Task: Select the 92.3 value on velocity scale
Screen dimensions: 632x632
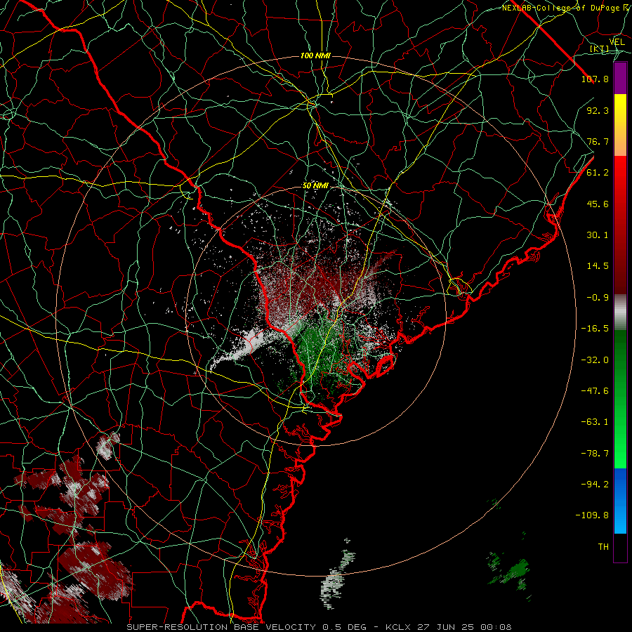Action: coord(598,110)
